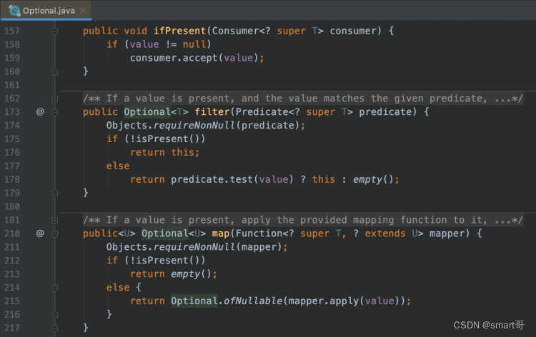Click the Predicate type on line 173
This screenshot has width=536, height=337.
[262, 111]
